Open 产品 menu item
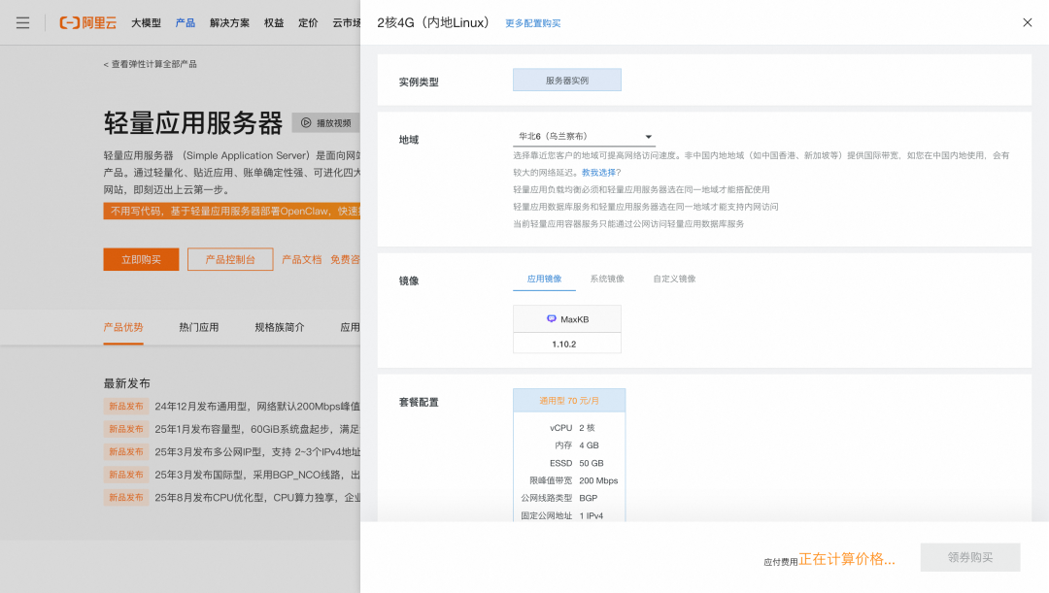Screen dimensions: 1049x593 coord(186,22)
